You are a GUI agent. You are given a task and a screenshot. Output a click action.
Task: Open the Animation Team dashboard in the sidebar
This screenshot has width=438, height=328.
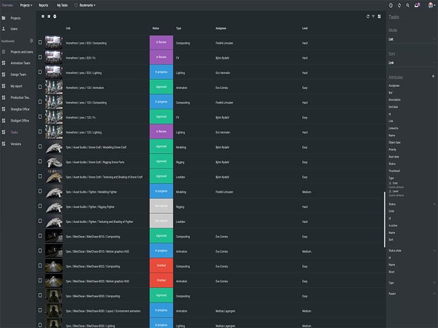pos(20,63)
